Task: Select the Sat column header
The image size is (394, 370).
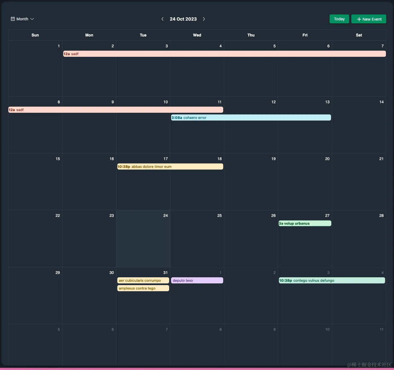Action: click(x=359, y=35)
